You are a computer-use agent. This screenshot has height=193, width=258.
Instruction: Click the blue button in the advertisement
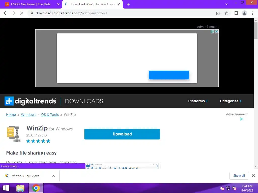169,75
